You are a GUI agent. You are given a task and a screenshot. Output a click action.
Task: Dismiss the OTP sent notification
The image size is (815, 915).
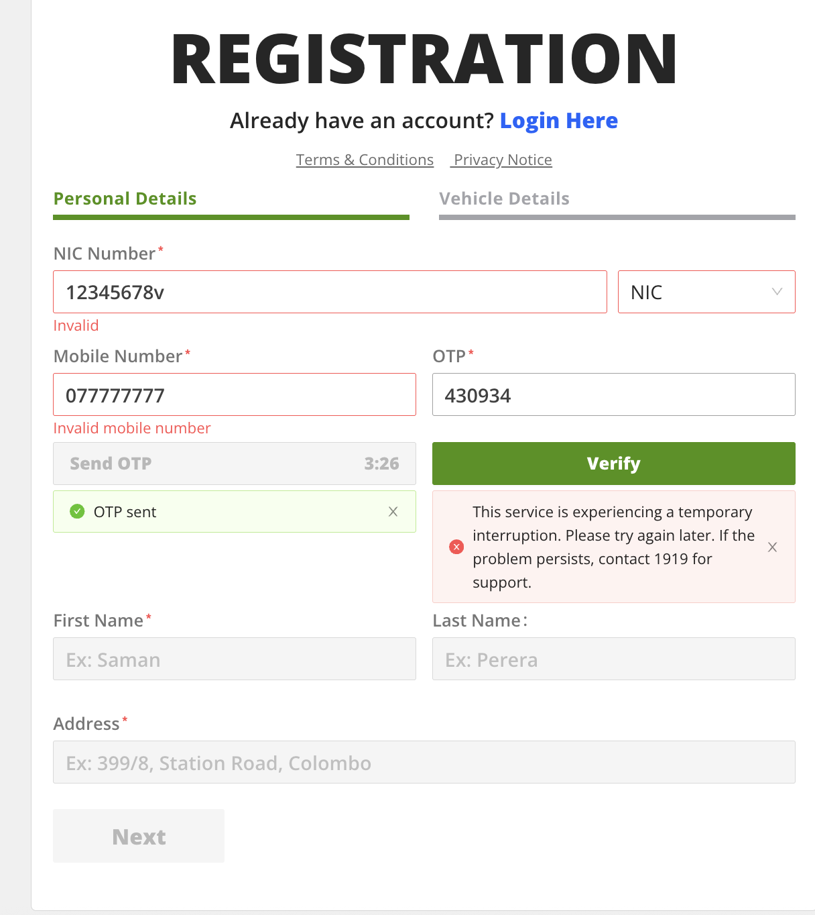coord(393,511)
